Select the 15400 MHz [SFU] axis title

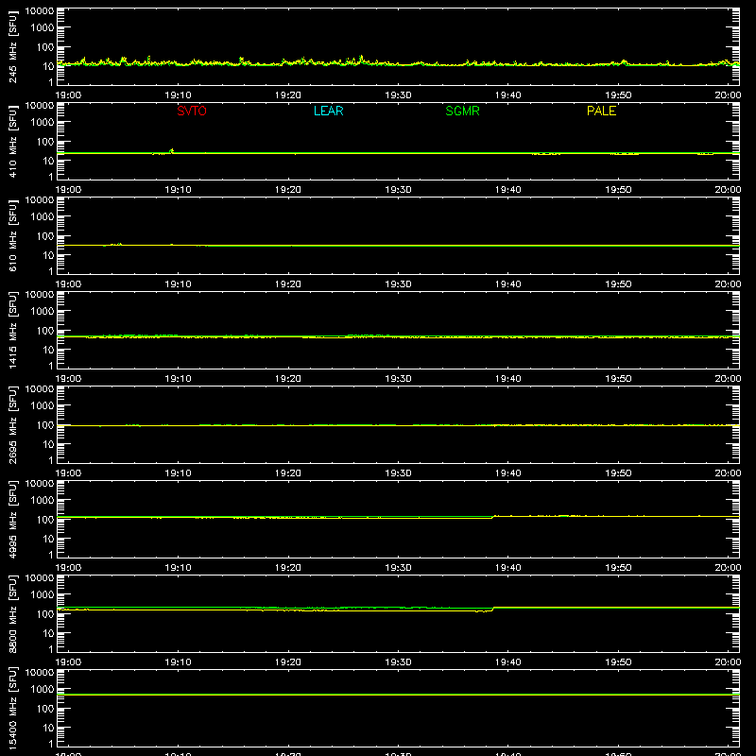coord(13,708)
